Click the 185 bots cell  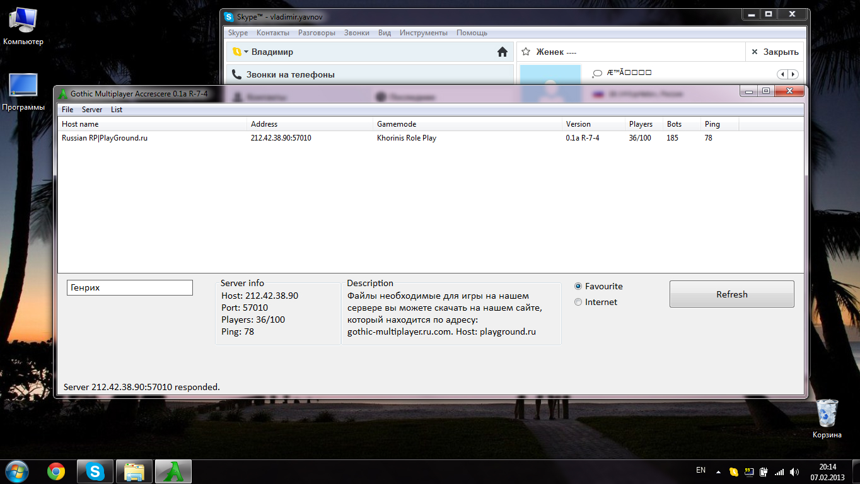tap(673, 138)
